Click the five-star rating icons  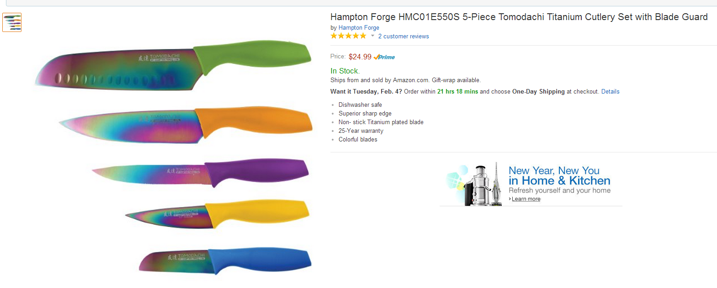click(x=348, y=36)
